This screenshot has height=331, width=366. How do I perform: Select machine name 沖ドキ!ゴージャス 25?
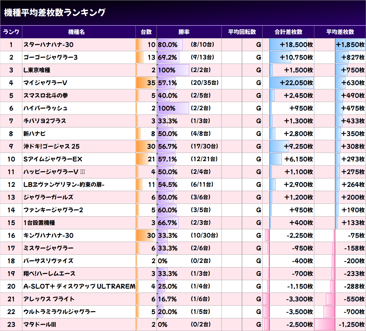[x=51, y=147]
